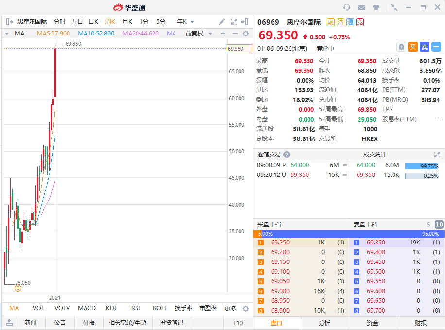The width and height of the screenshot is (445, 330).
Task: Switch chart to 日K tab
Action: click(x=93, y=22)
